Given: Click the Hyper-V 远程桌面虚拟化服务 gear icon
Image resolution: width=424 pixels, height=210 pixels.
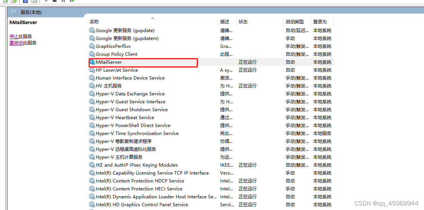Looking at the screenshot, I should tap(92, 149).
